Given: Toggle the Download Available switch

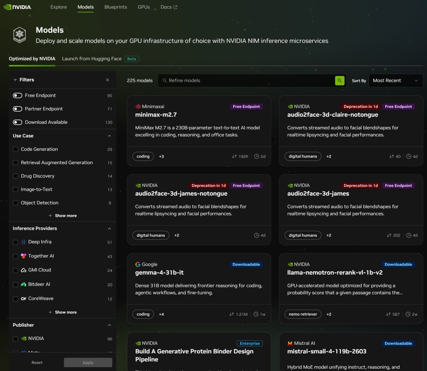Looking at the screenshot, I should coord(17,122).
